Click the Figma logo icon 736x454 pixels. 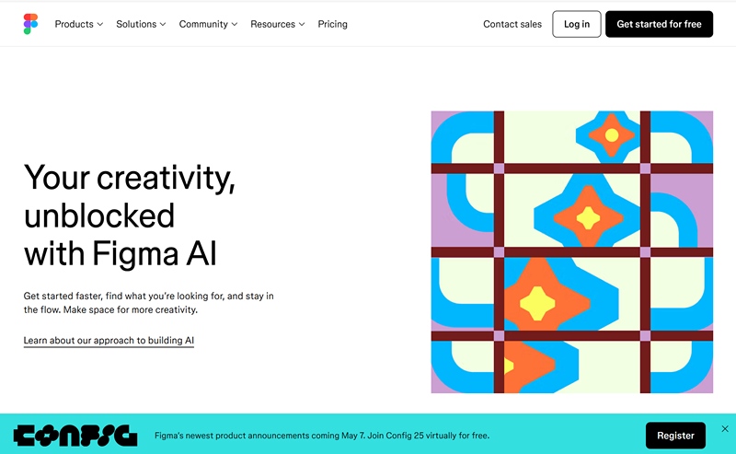point(30,24)
